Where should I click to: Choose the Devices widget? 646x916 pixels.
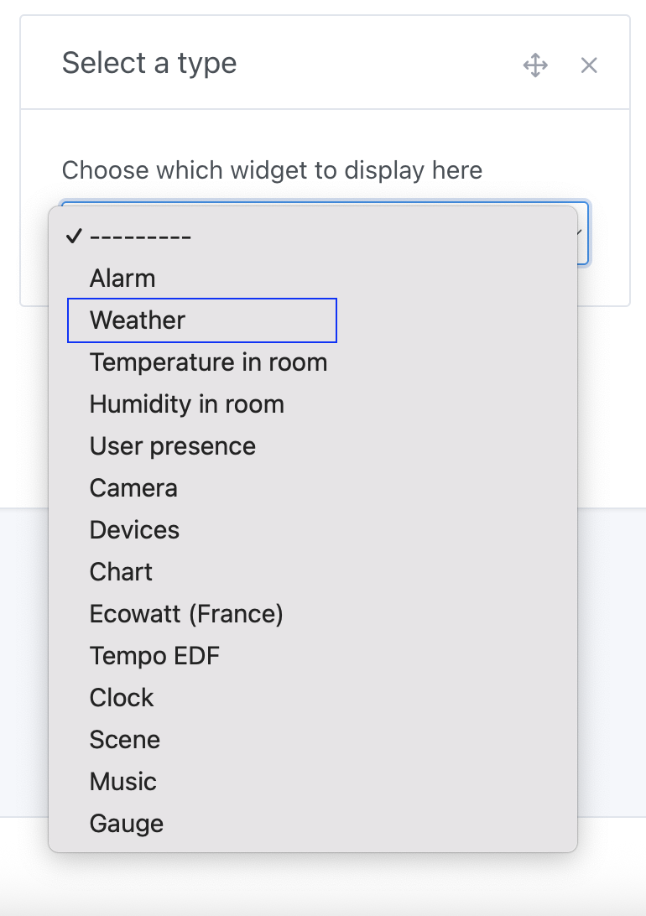(x=134, y=529)
